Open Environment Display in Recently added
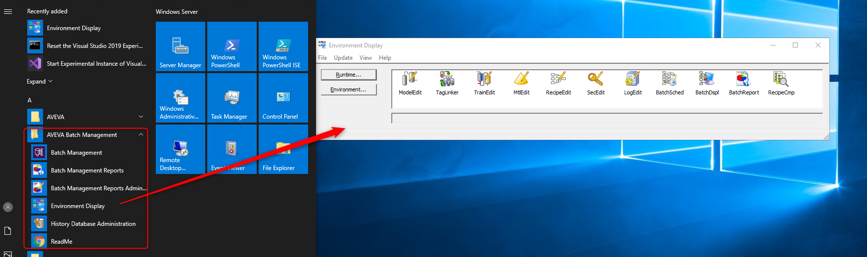Viewport: 867px width, 257px height. tap(87, 28)
